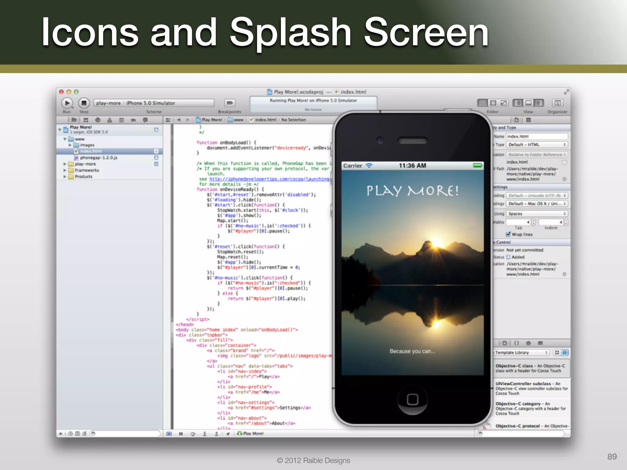Expand the Products group
This screenshot has height=470, width=627.
click(65, 177)
